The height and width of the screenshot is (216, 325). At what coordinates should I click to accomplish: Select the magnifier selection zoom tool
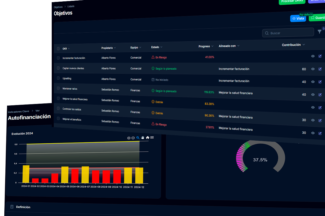[138, 138]
